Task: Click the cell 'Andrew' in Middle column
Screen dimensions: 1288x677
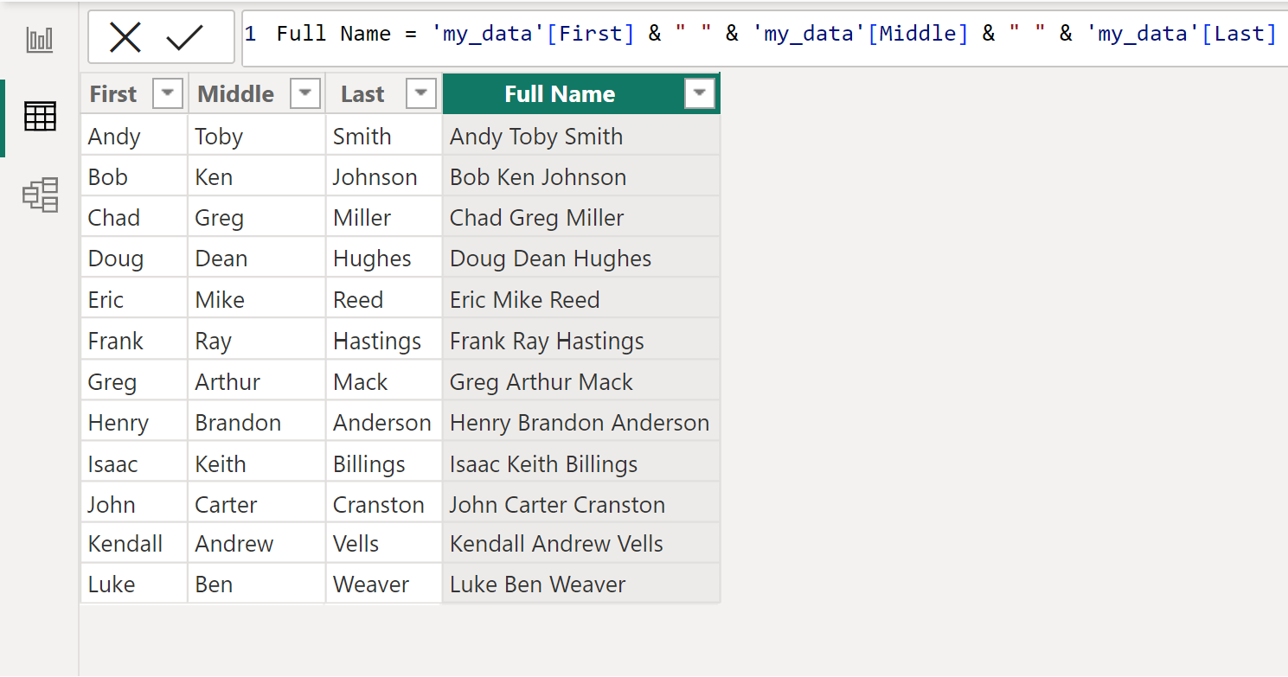Action: point(257,543)
